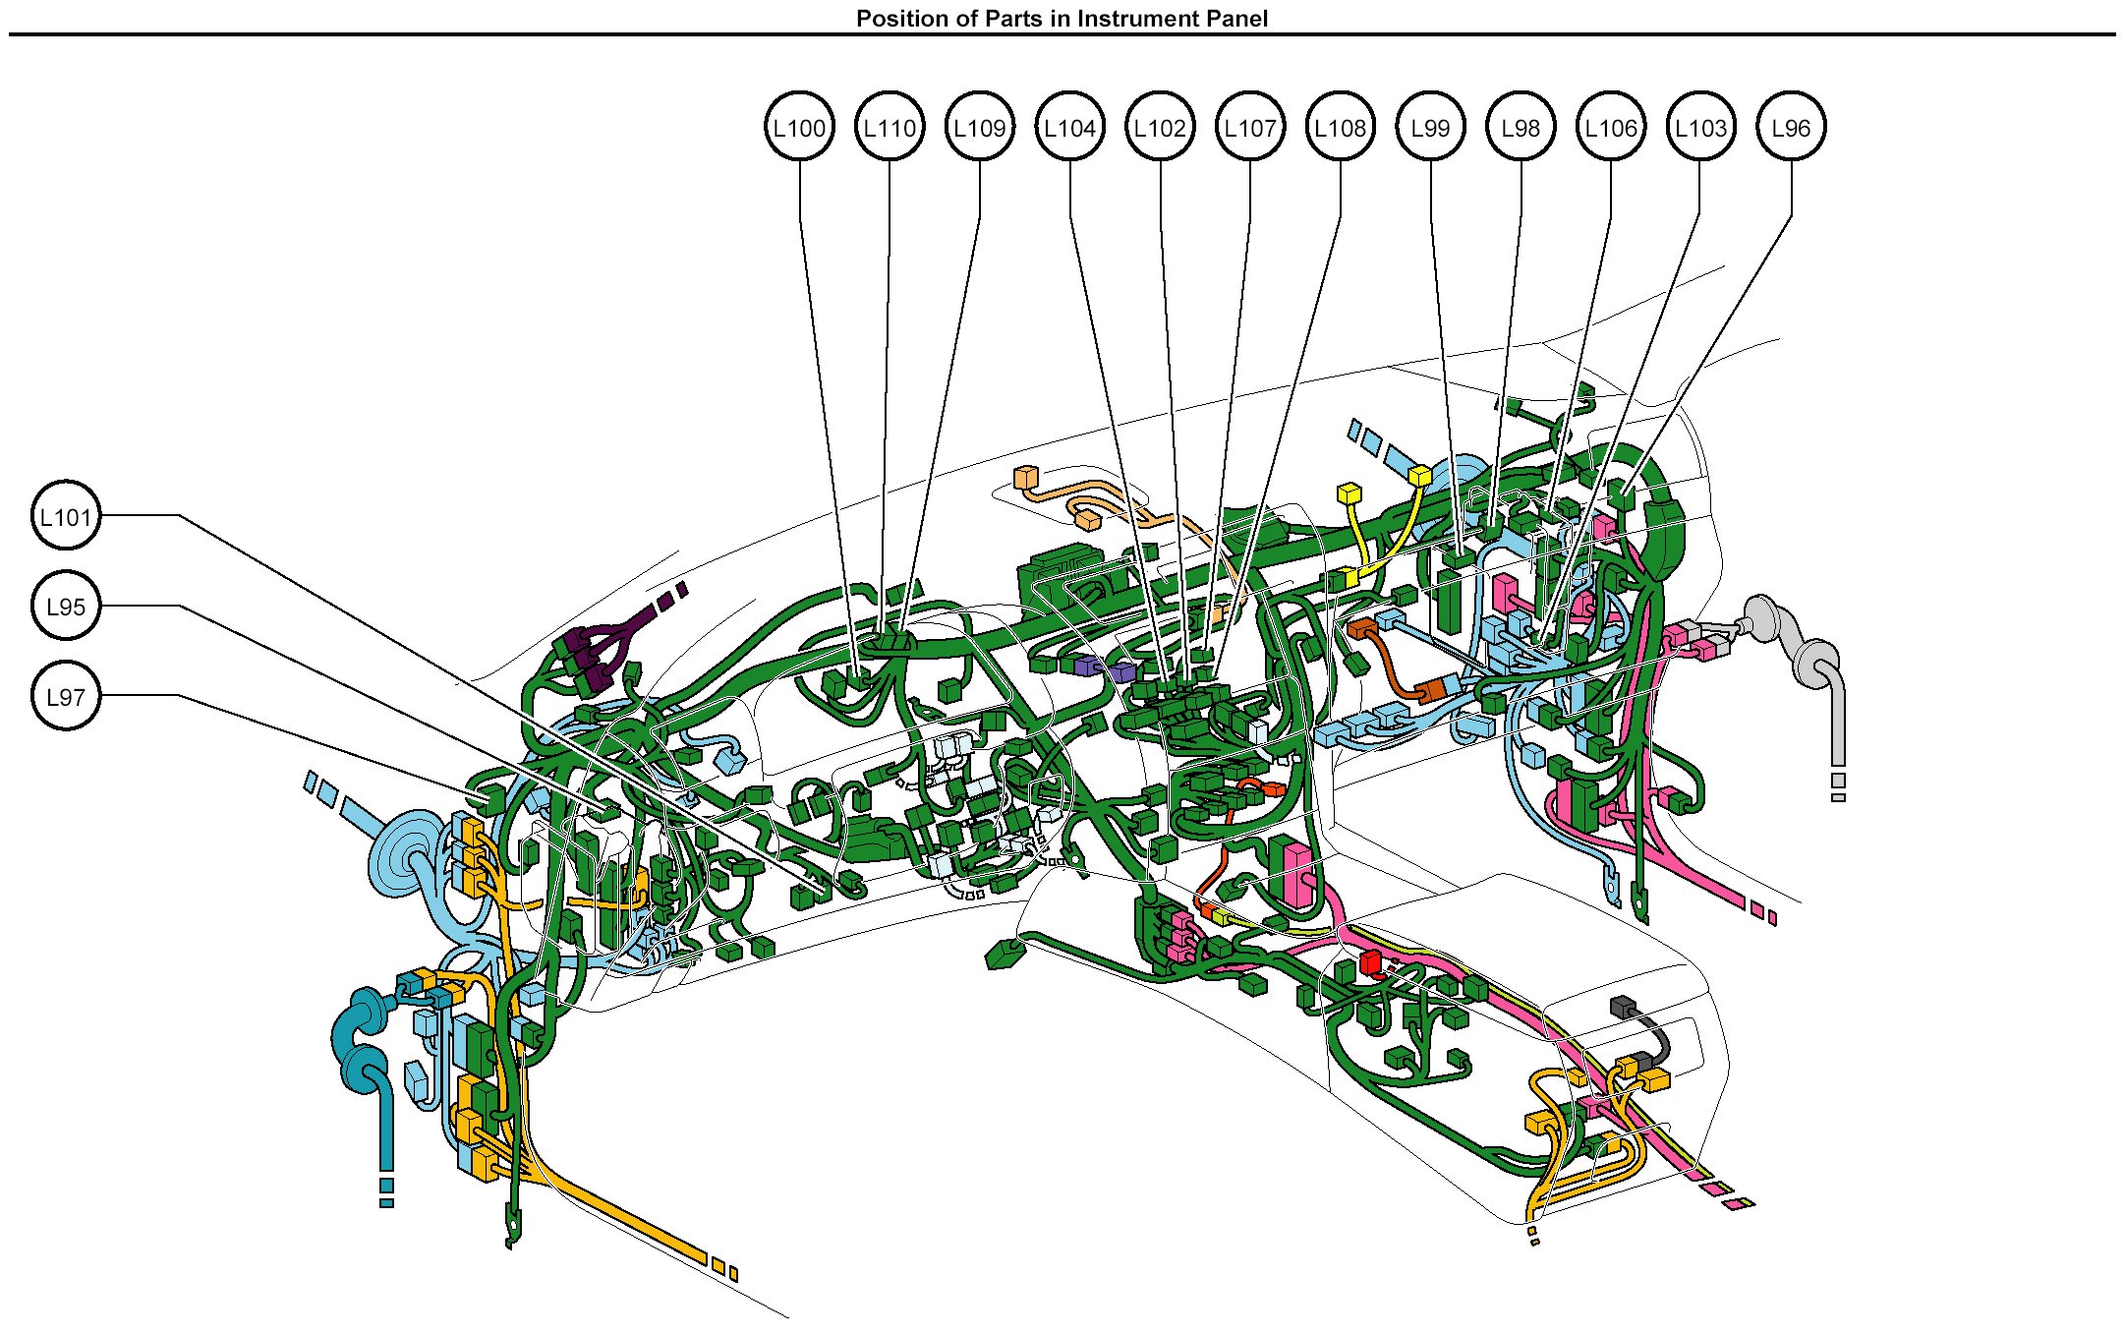Image resolution: width=2124 pixels, height=1334 pixels.
Task: Choose the L107 callout circle
Action: (x=1250, y=127)
